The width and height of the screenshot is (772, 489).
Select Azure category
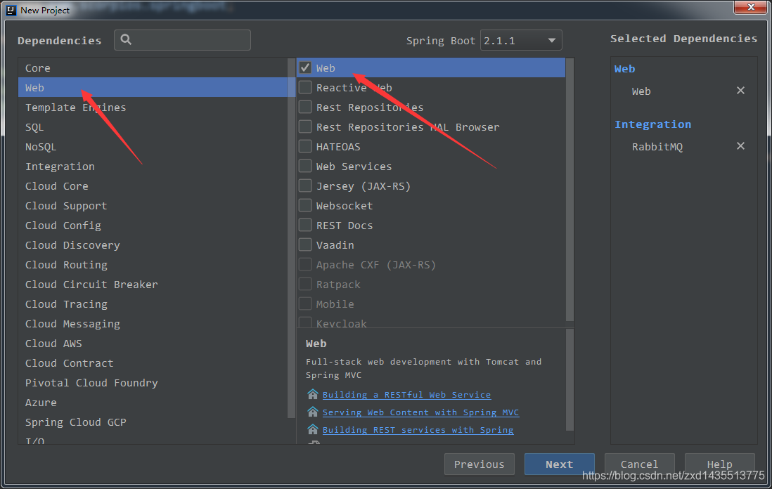pos(153,403)
